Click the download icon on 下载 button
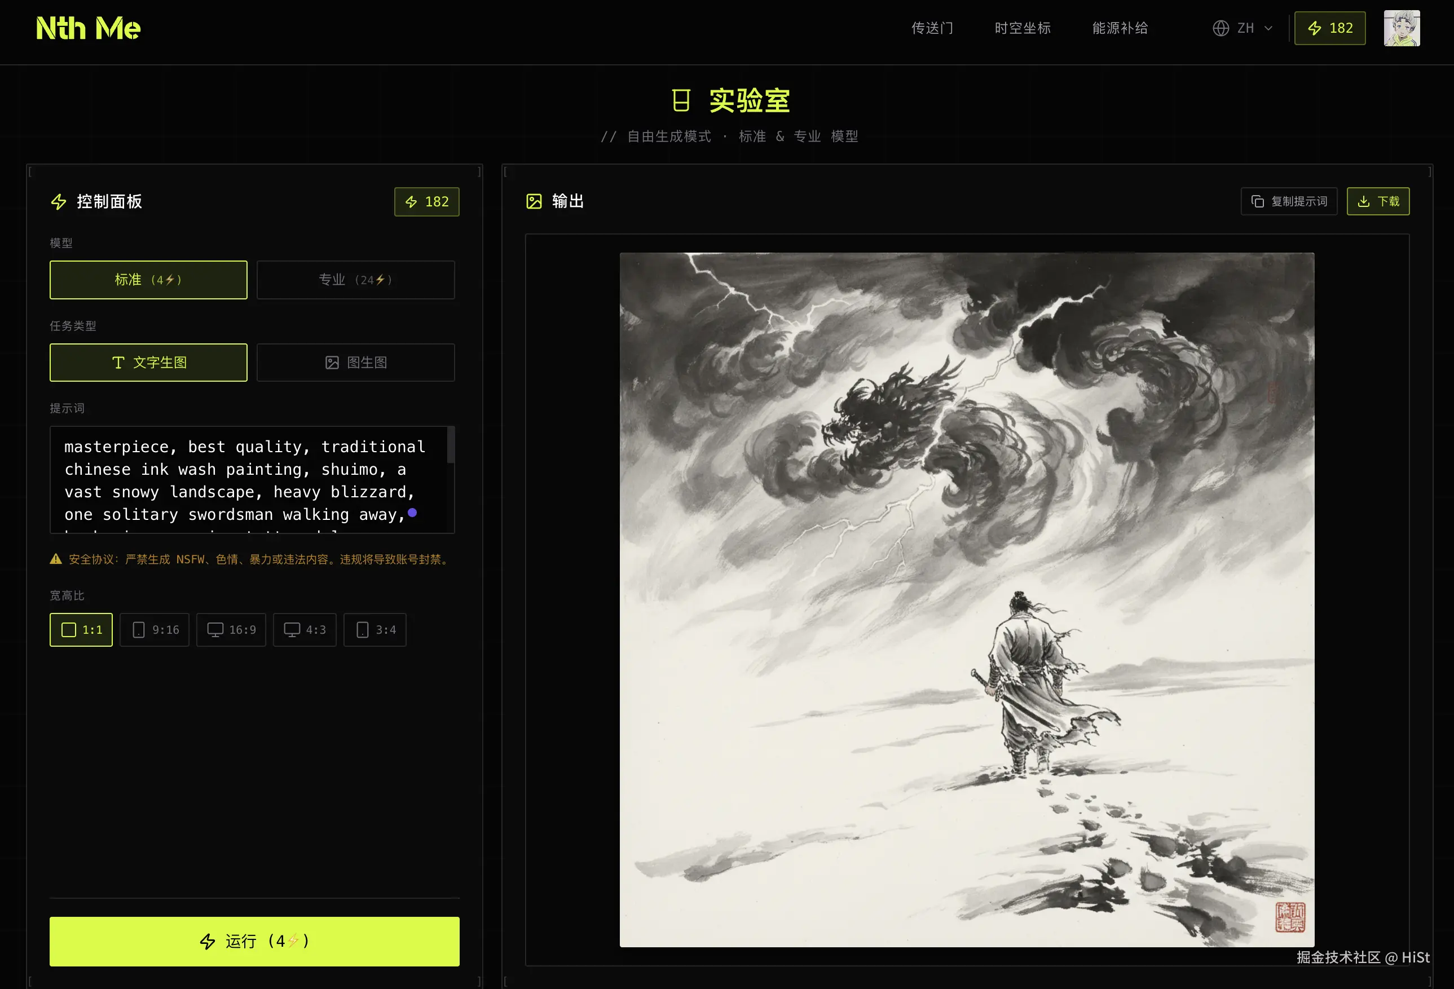The image size is (1454, 989). tap(1364, 201)
